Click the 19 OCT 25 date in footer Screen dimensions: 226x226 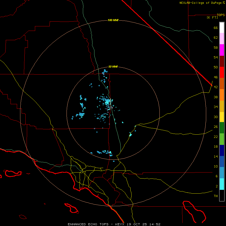[137, 224]
